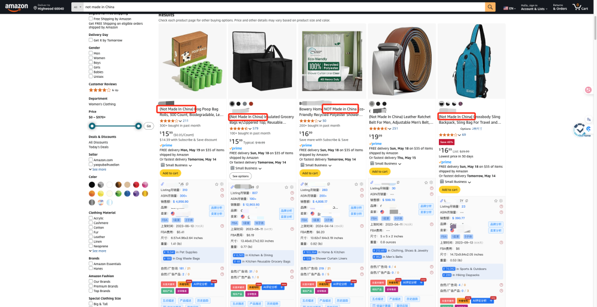597x307 pixels.
Task: Click the orange search magnifier button
Action: click(490, 7)
